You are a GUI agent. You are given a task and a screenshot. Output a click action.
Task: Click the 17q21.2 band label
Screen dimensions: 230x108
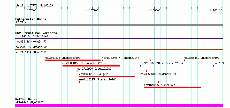tap(21, 22)
